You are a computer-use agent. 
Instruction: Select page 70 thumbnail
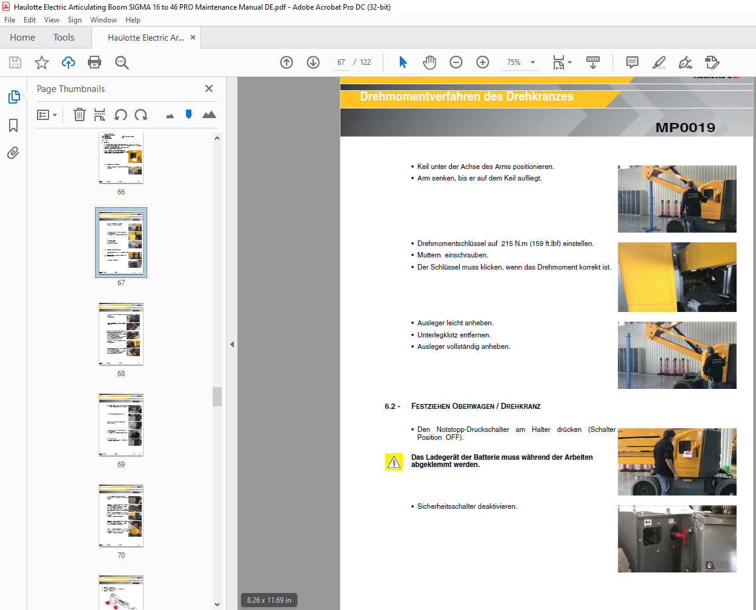click(121, 516)
